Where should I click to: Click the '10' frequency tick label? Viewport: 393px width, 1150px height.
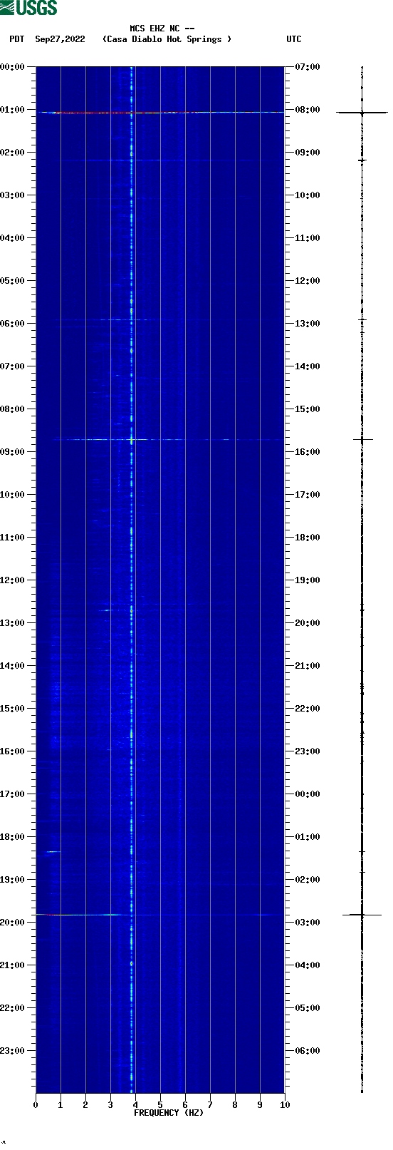click(x=285, y=1105)
